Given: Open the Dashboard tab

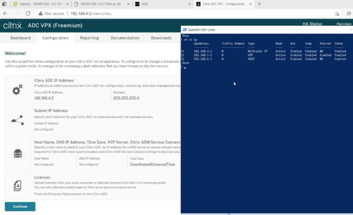Looking at the screenshot, I should (21, 38).
